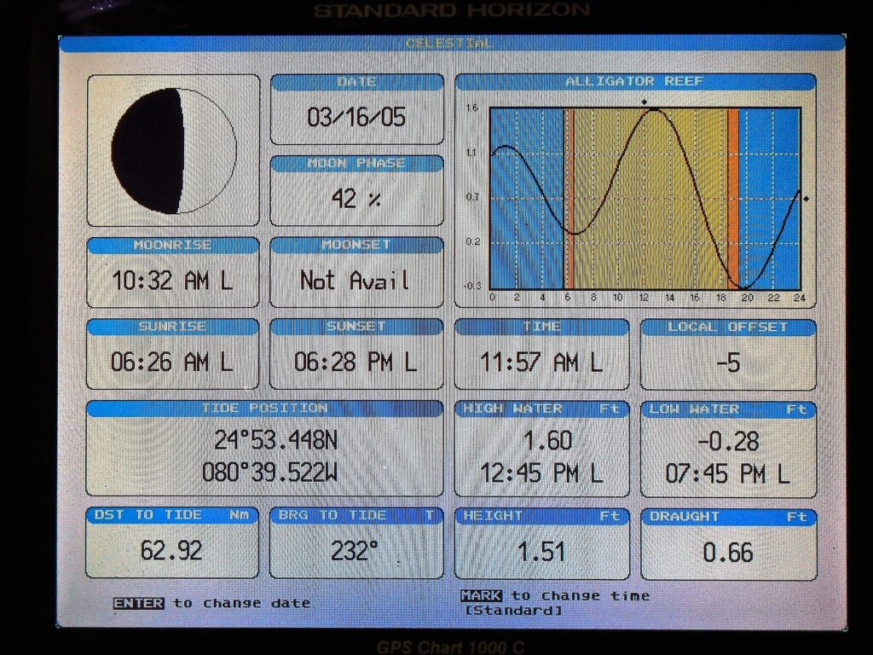Select the Time field showing 11:57 AM
Image resolution: width=873 pixels, height=655 pixels.
tap(541, 362)
